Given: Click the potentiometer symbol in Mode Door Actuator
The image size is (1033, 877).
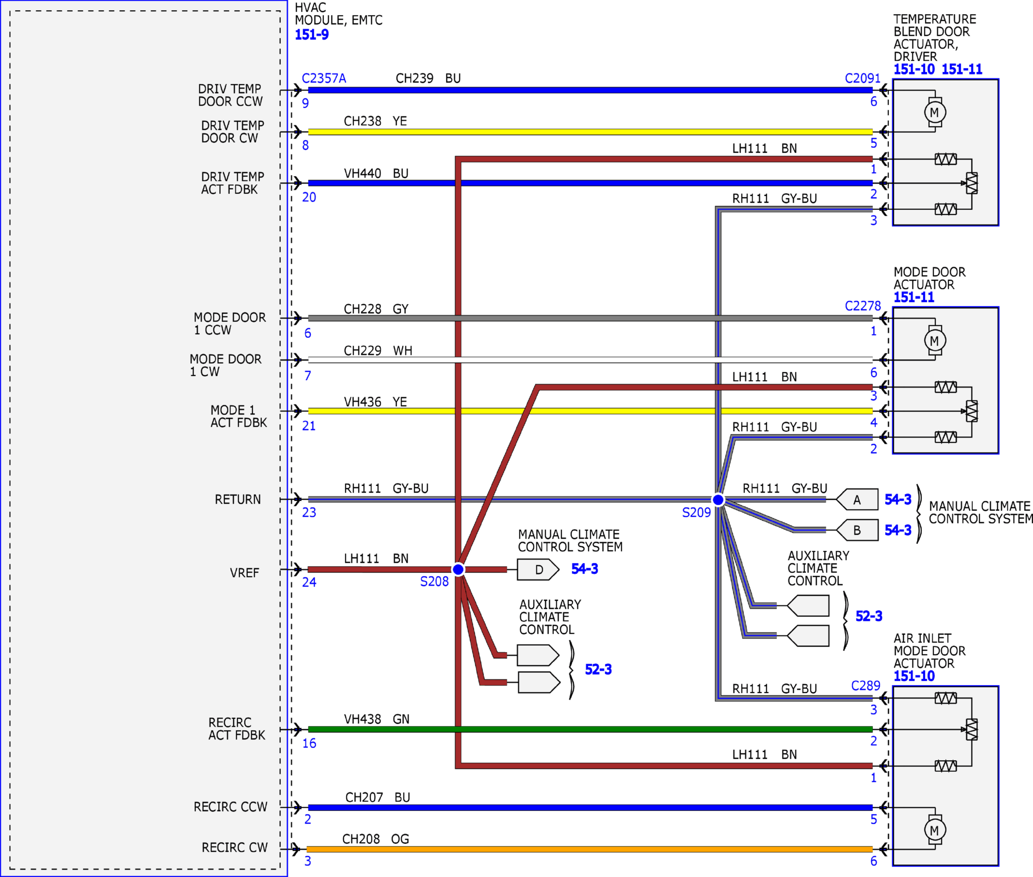Looking at the screenshot, I should tap(971, 411).
